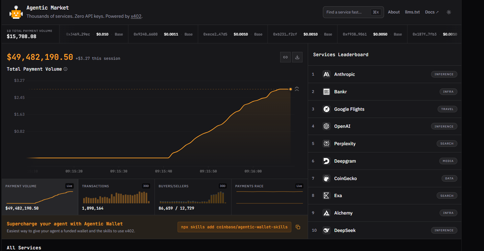Download chart data with the download icon

[x=297, y=57]
